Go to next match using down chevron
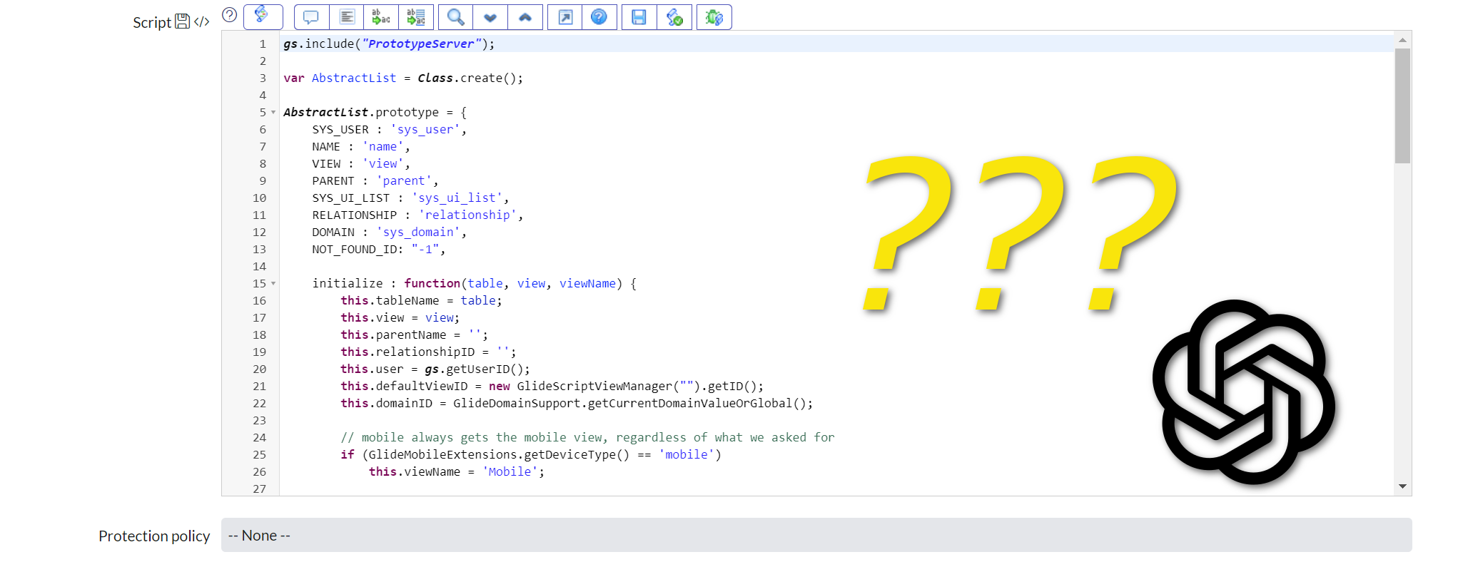The height and width of the screenshot is (567, 1458). click(490, 17)
